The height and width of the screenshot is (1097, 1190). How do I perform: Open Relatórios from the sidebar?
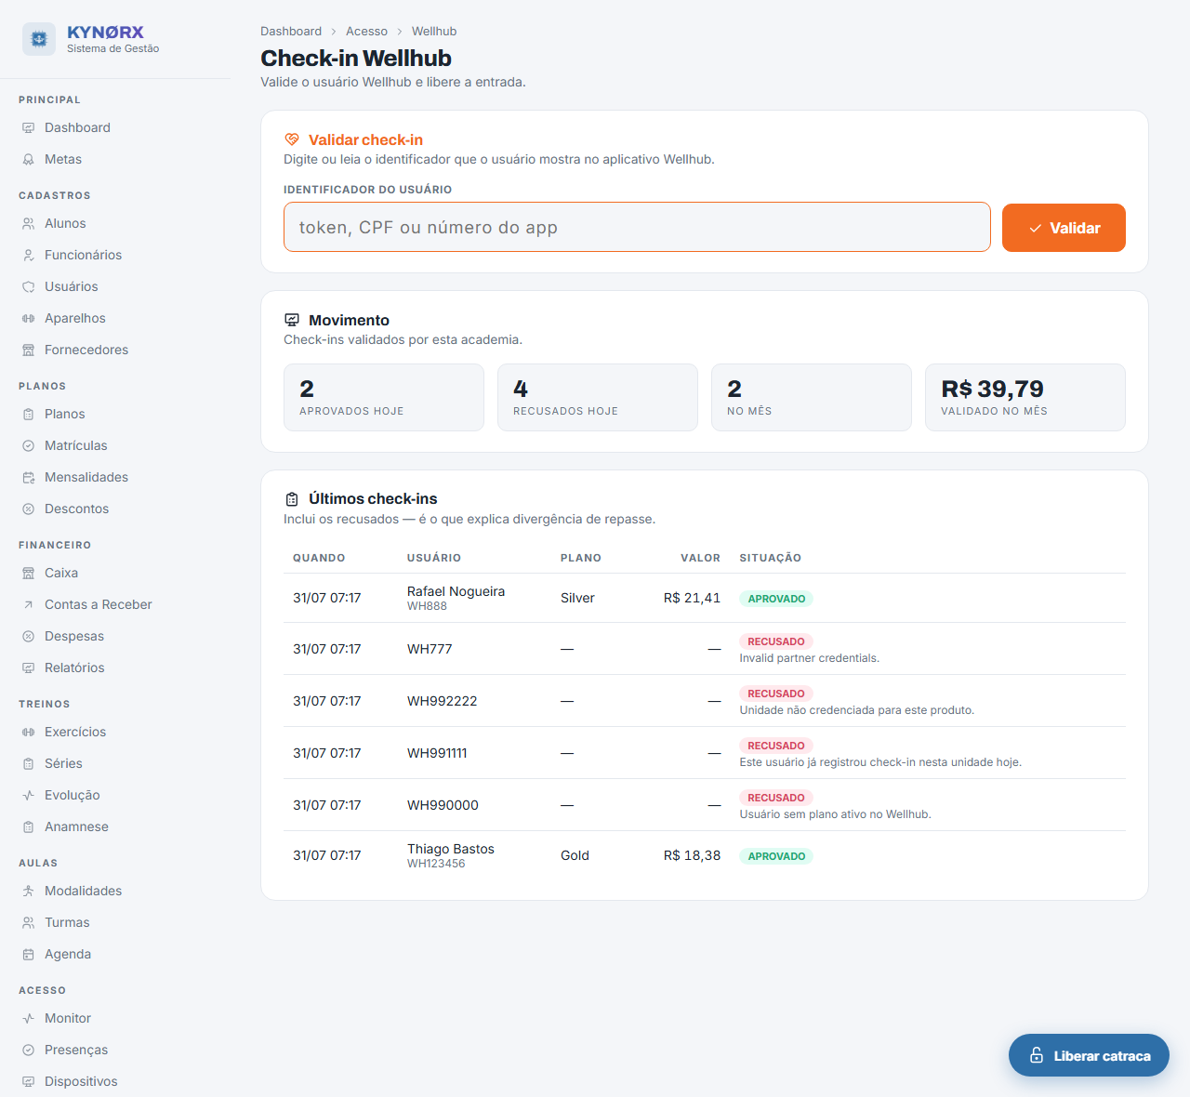pyautogui.click(x=115, y=667)
